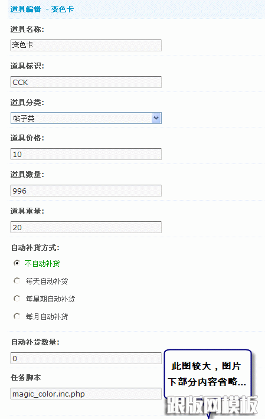The image size is (265, 419).
Task: Click the 帖子类 combo box
Action: coord(86,118)
